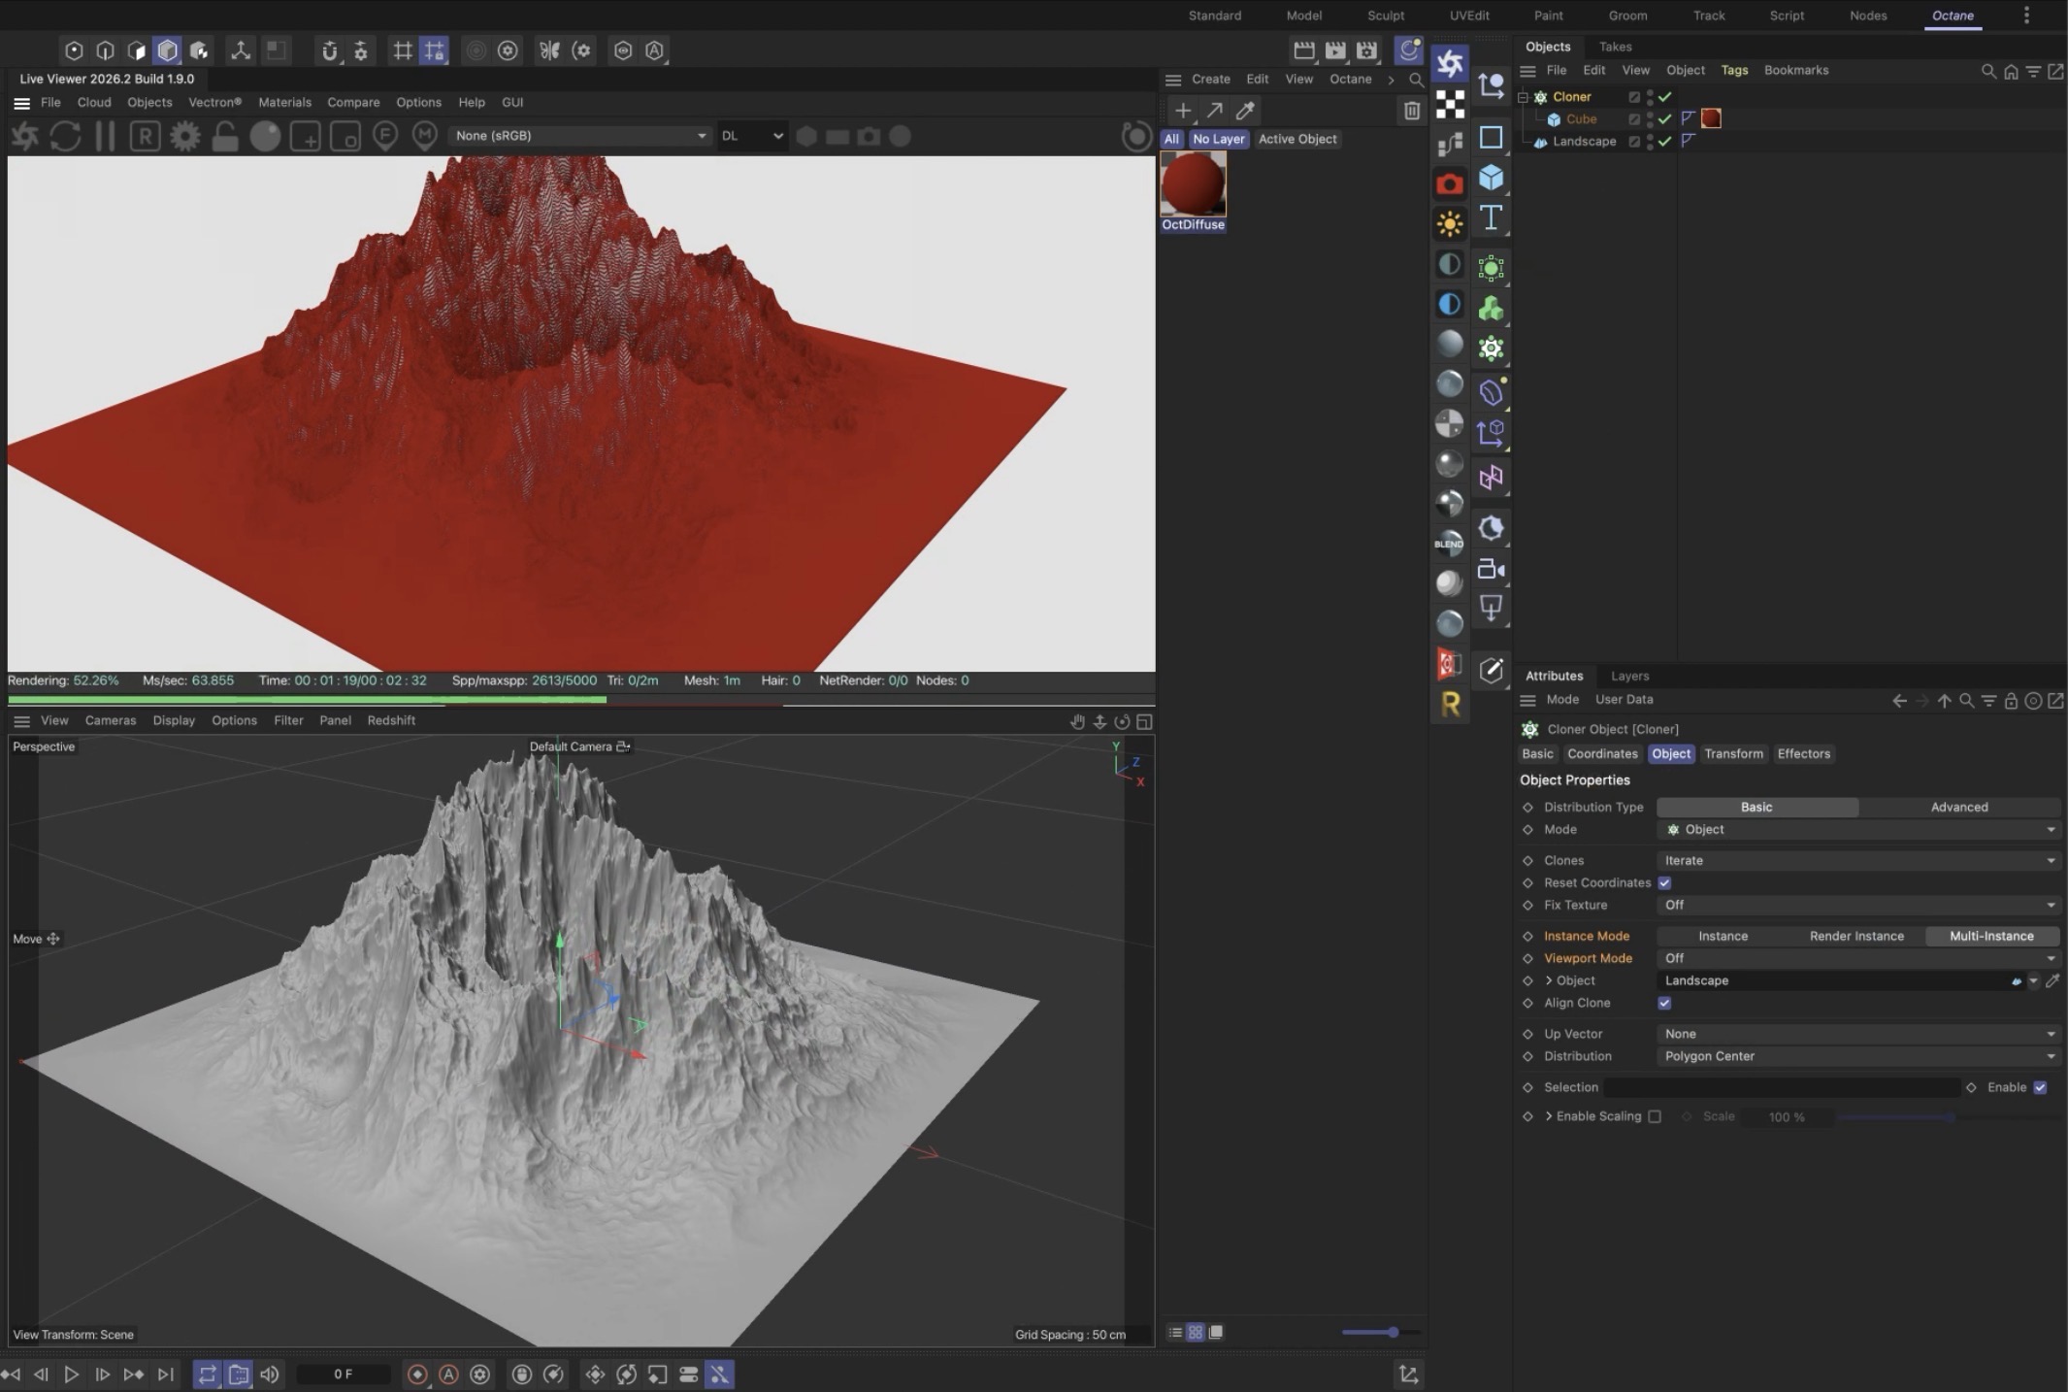The image size is (2068, 1392).
Task: Toggle Landscape enabled green checkmark
Action: coord(1665,141)
